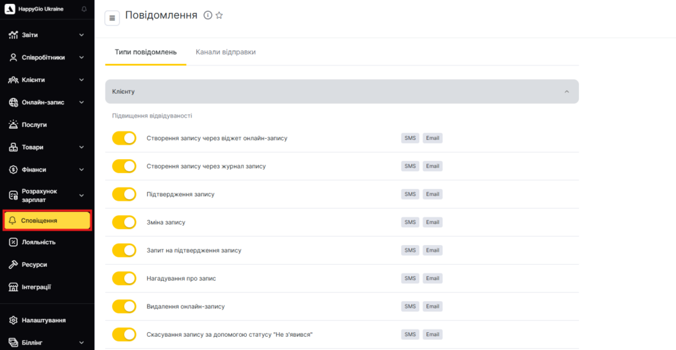
Task: Open Налаштування settings page
Action: (43, 320)
